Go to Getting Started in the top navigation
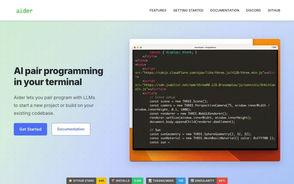Viewport: 294px width, 184px height. (188, 10)
